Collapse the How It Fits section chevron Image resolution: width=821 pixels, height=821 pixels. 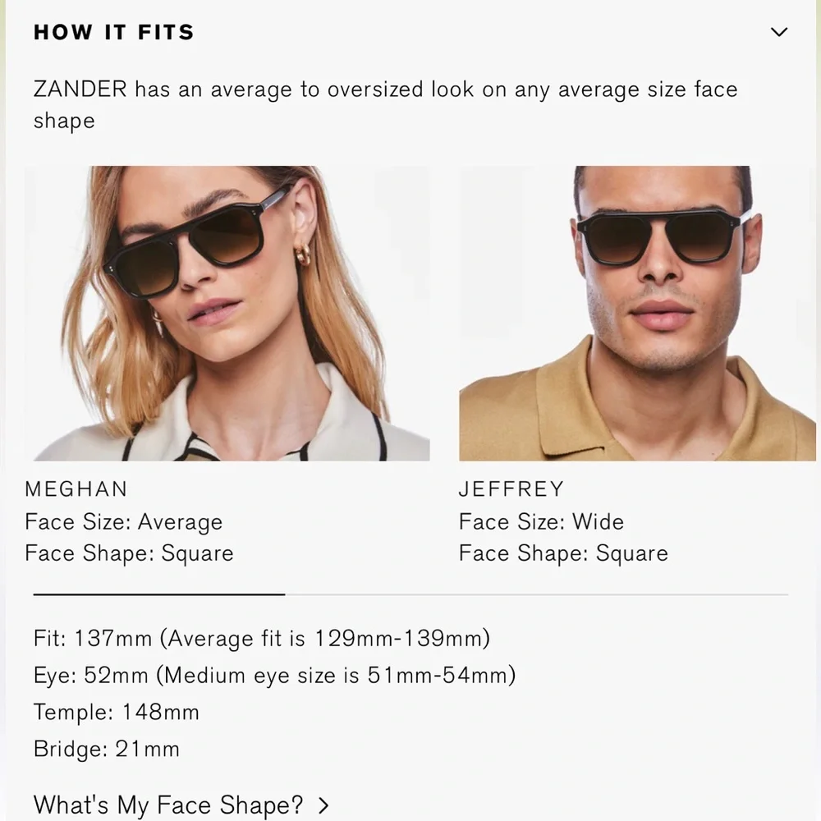click(779, 32)
